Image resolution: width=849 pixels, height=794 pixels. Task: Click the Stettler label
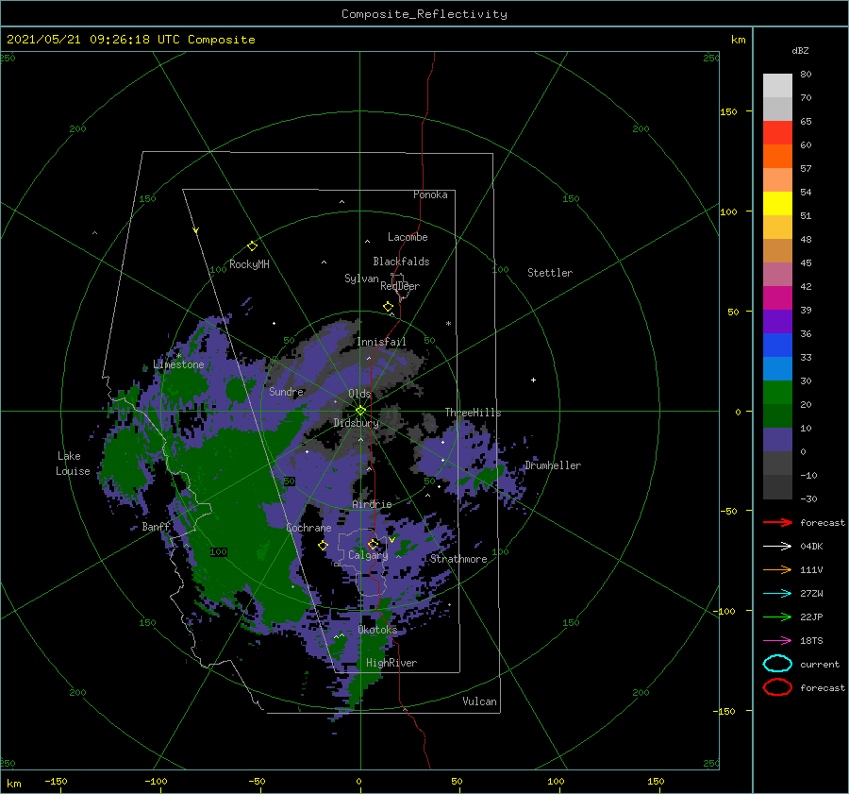tap(550, 273)
